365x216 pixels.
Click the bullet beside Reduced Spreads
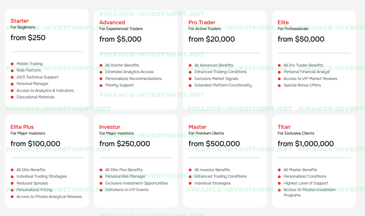pyautogui.click(x=12, y=183)
